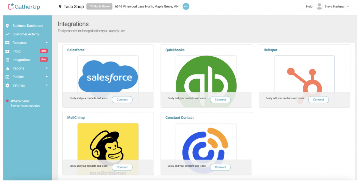This screenshot has height=183, width=360.
Task: Expand the Settings sidebar menu
Action: (47, 85)
